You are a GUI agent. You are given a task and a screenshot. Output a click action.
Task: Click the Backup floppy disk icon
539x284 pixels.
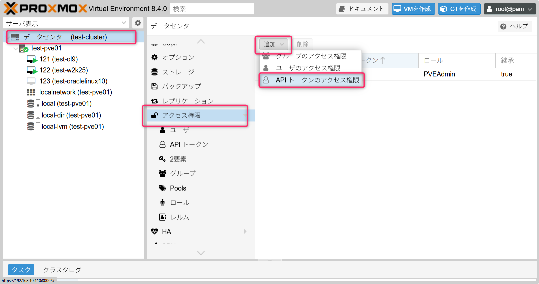154,86
